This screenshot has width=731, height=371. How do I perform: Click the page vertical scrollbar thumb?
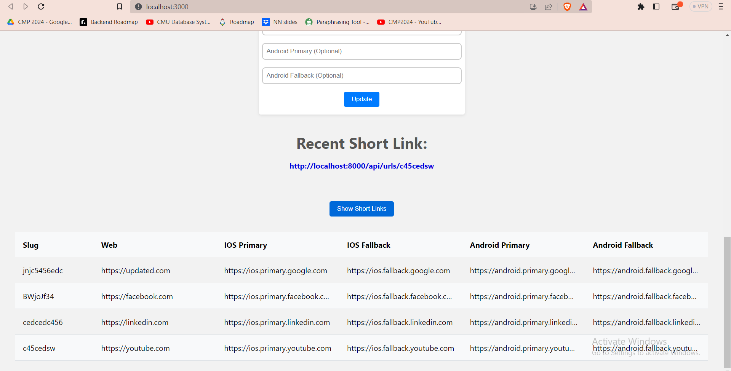click(x=727, y=302)
